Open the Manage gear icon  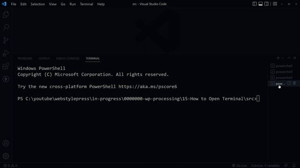(x=6, y=156)
